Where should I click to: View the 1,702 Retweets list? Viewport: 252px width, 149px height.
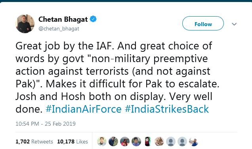tap(34, 141)
